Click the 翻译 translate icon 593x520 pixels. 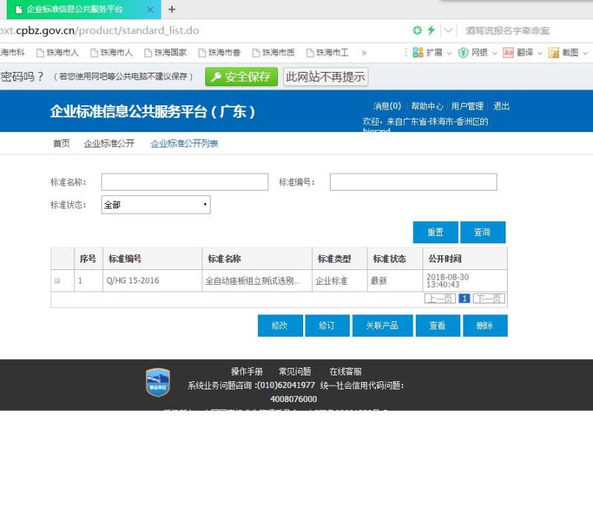coord(508,53)
